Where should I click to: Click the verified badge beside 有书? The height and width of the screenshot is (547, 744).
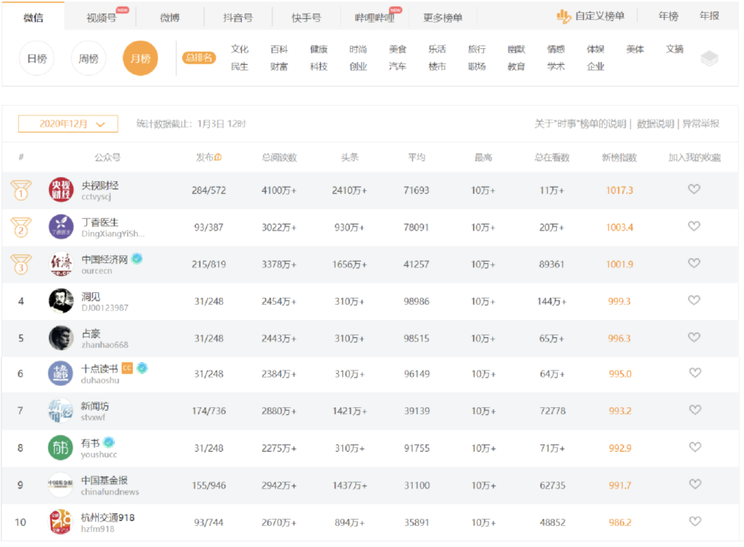click(x=109, y=442)
